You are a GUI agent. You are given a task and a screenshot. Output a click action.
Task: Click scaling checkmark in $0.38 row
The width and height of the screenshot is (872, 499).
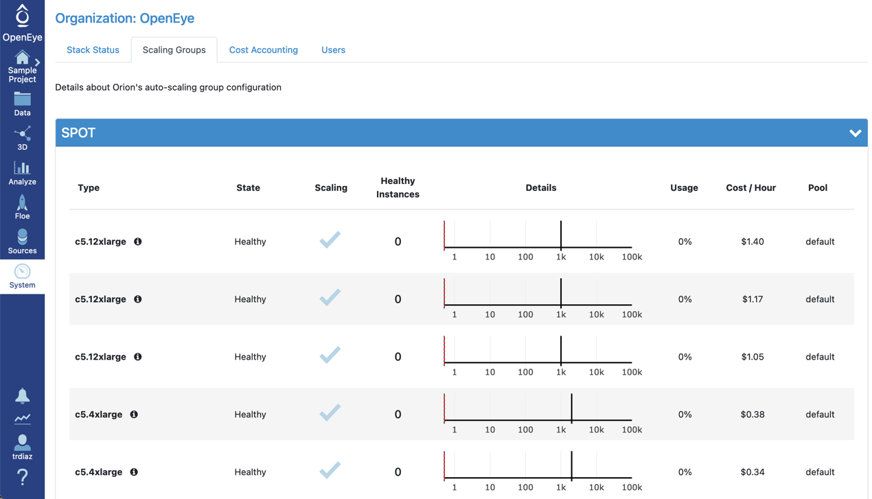[x=330, y=413]
